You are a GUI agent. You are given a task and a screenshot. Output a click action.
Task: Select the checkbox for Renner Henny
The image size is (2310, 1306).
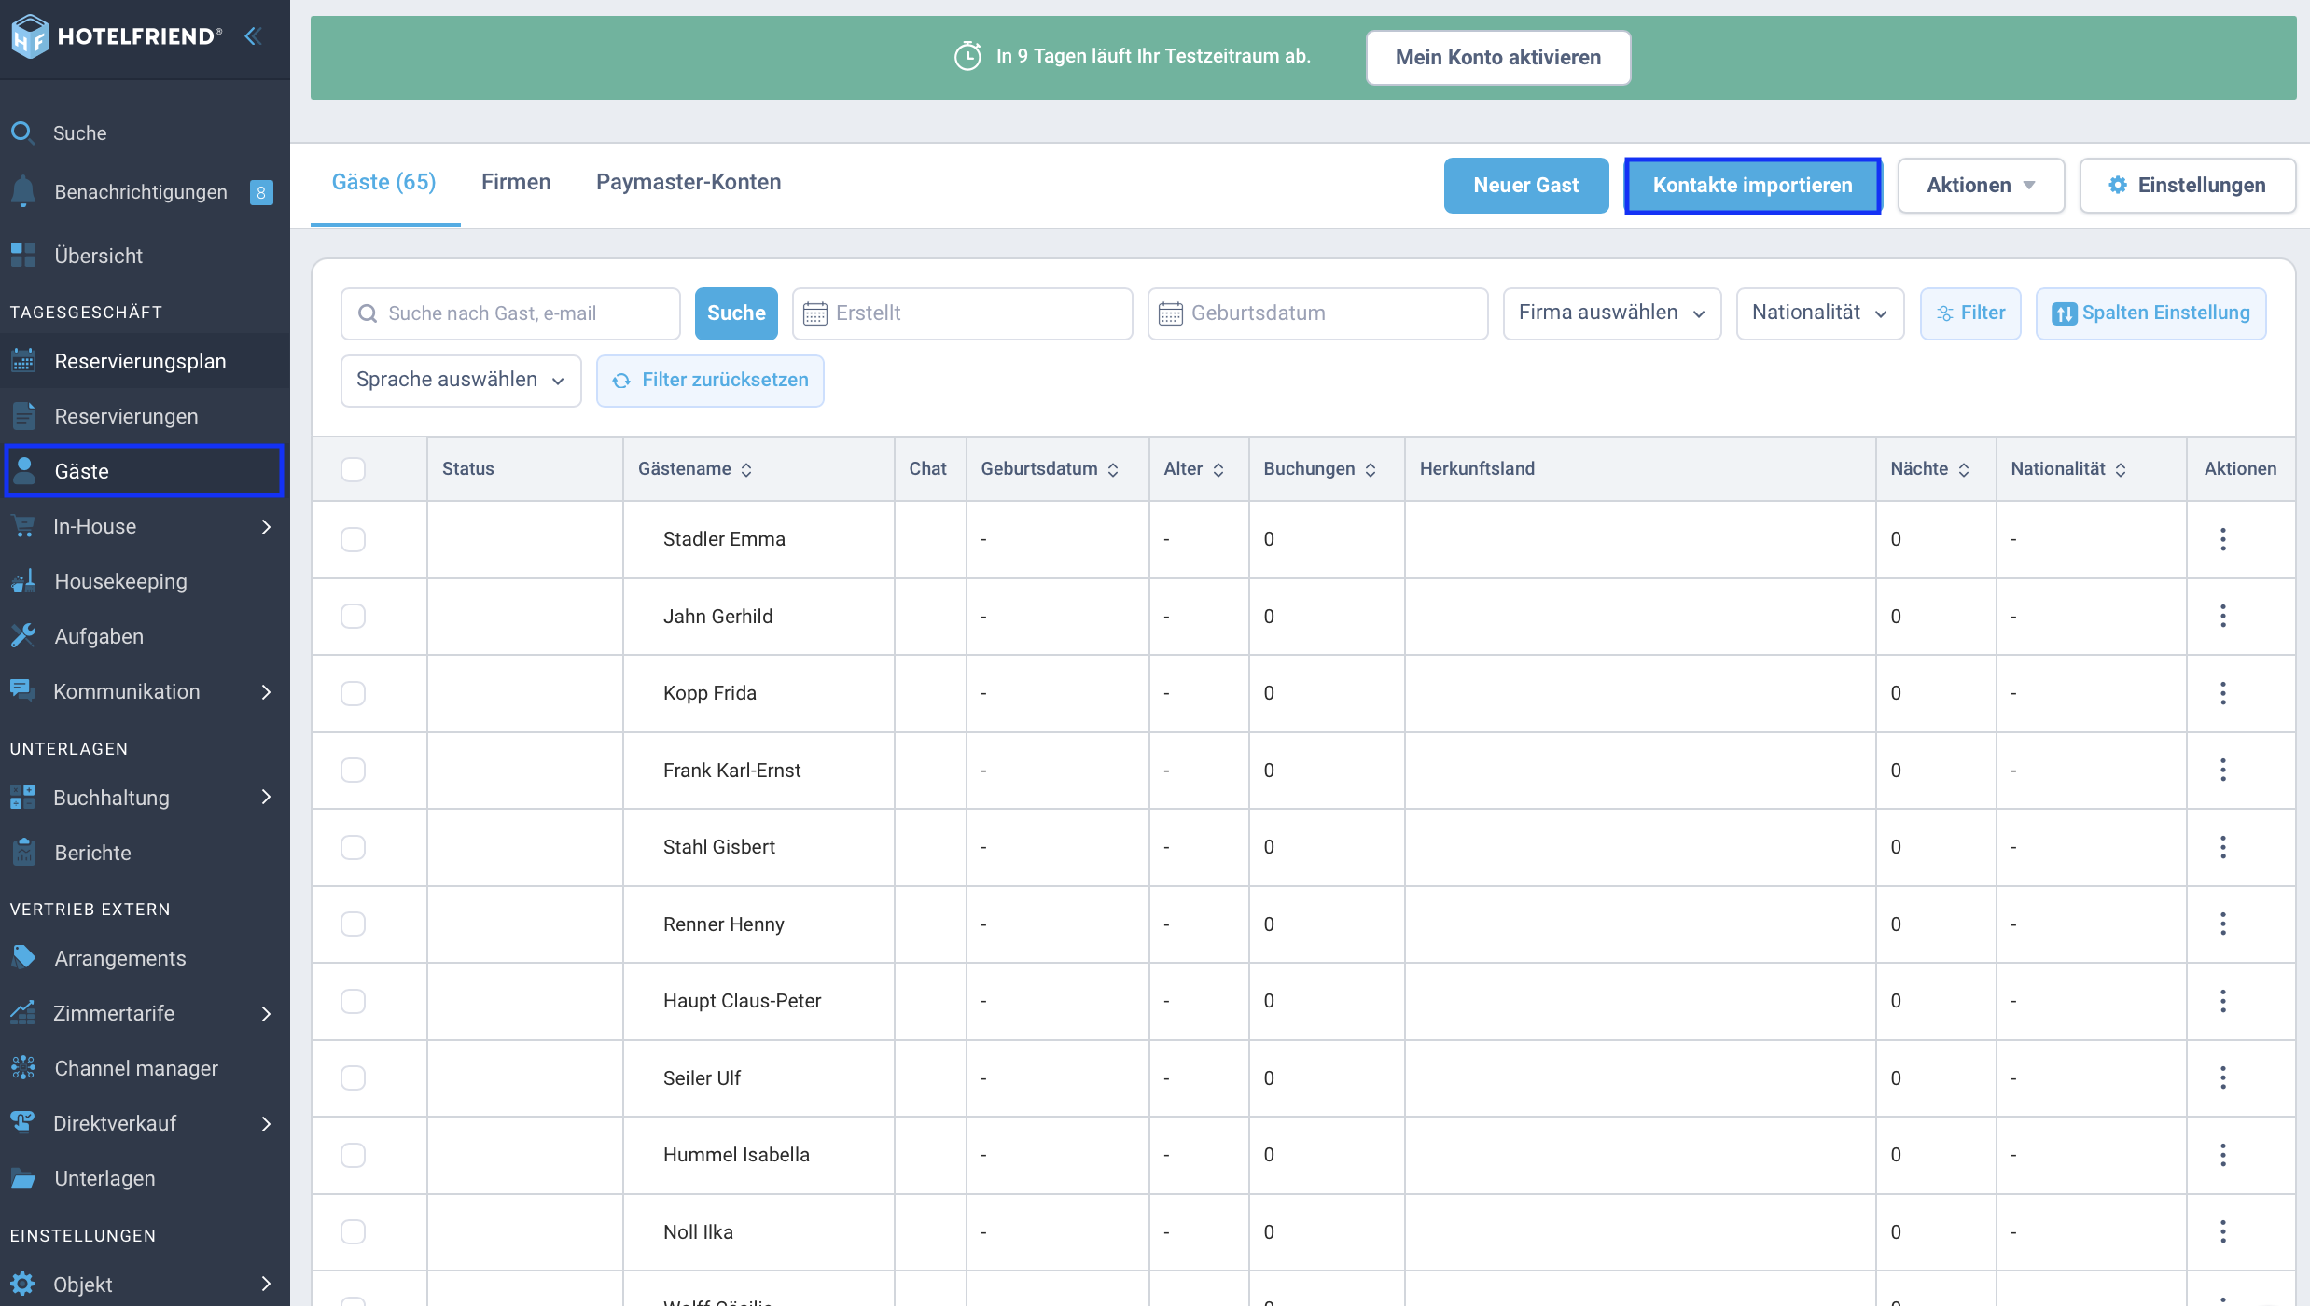pyautogui.click(x=353, y=924)
